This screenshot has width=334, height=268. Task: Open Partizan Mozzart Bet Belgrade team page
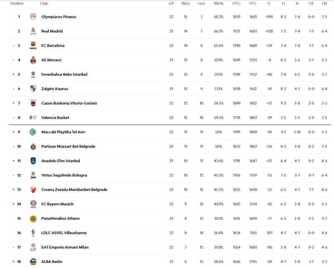pyautogui.click(x=68, y=147)
